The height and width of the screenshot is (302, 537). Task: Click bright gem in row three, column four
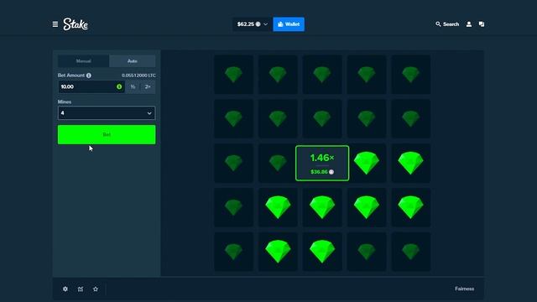coord(367,163)
